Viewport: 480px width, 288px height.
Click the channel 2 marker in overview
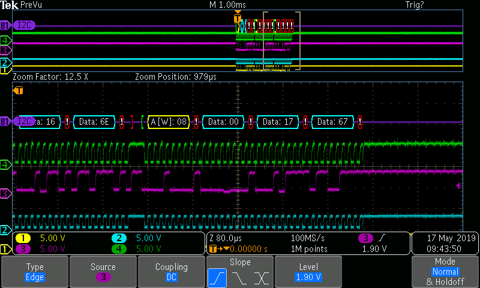tap(5, 63)
